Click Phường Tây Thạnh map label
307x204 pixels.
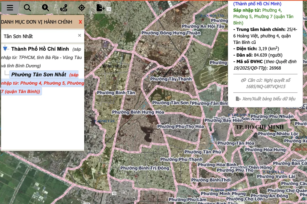[x=171, y=79]
